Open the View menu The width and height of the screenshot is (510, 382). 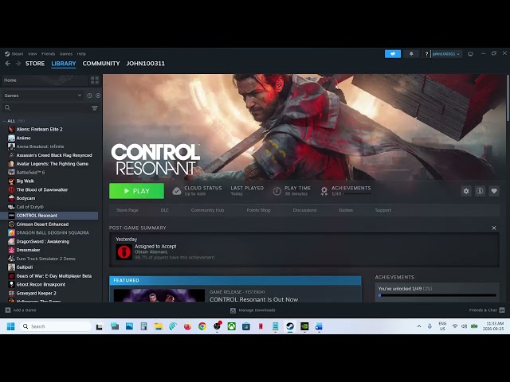[x=32, y=54]
